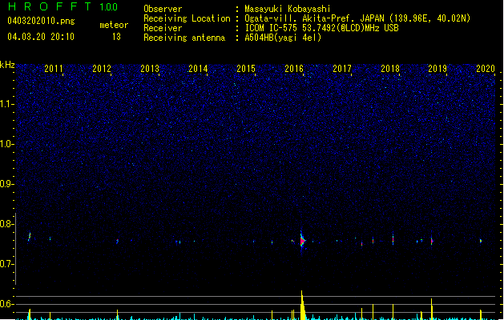Click the meteor count label
This screenshot has height=320, width=504.
(114, 25)
